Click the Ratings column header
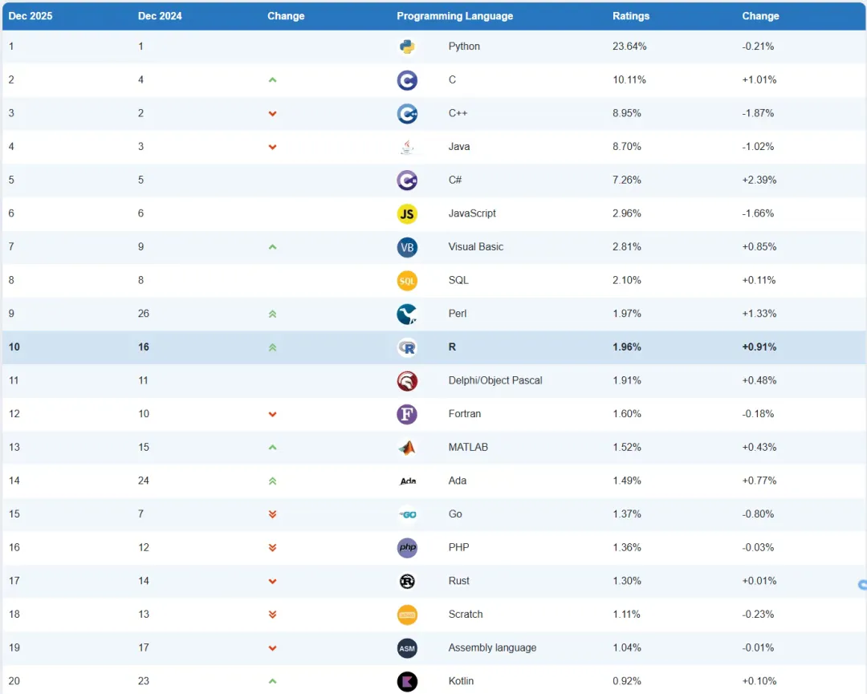 [631, 16]
